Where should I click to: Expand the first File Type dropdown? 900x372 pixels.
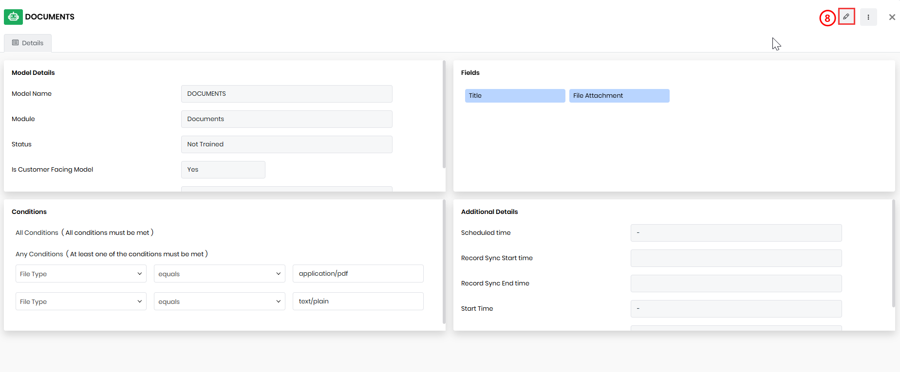coord(81,274)
